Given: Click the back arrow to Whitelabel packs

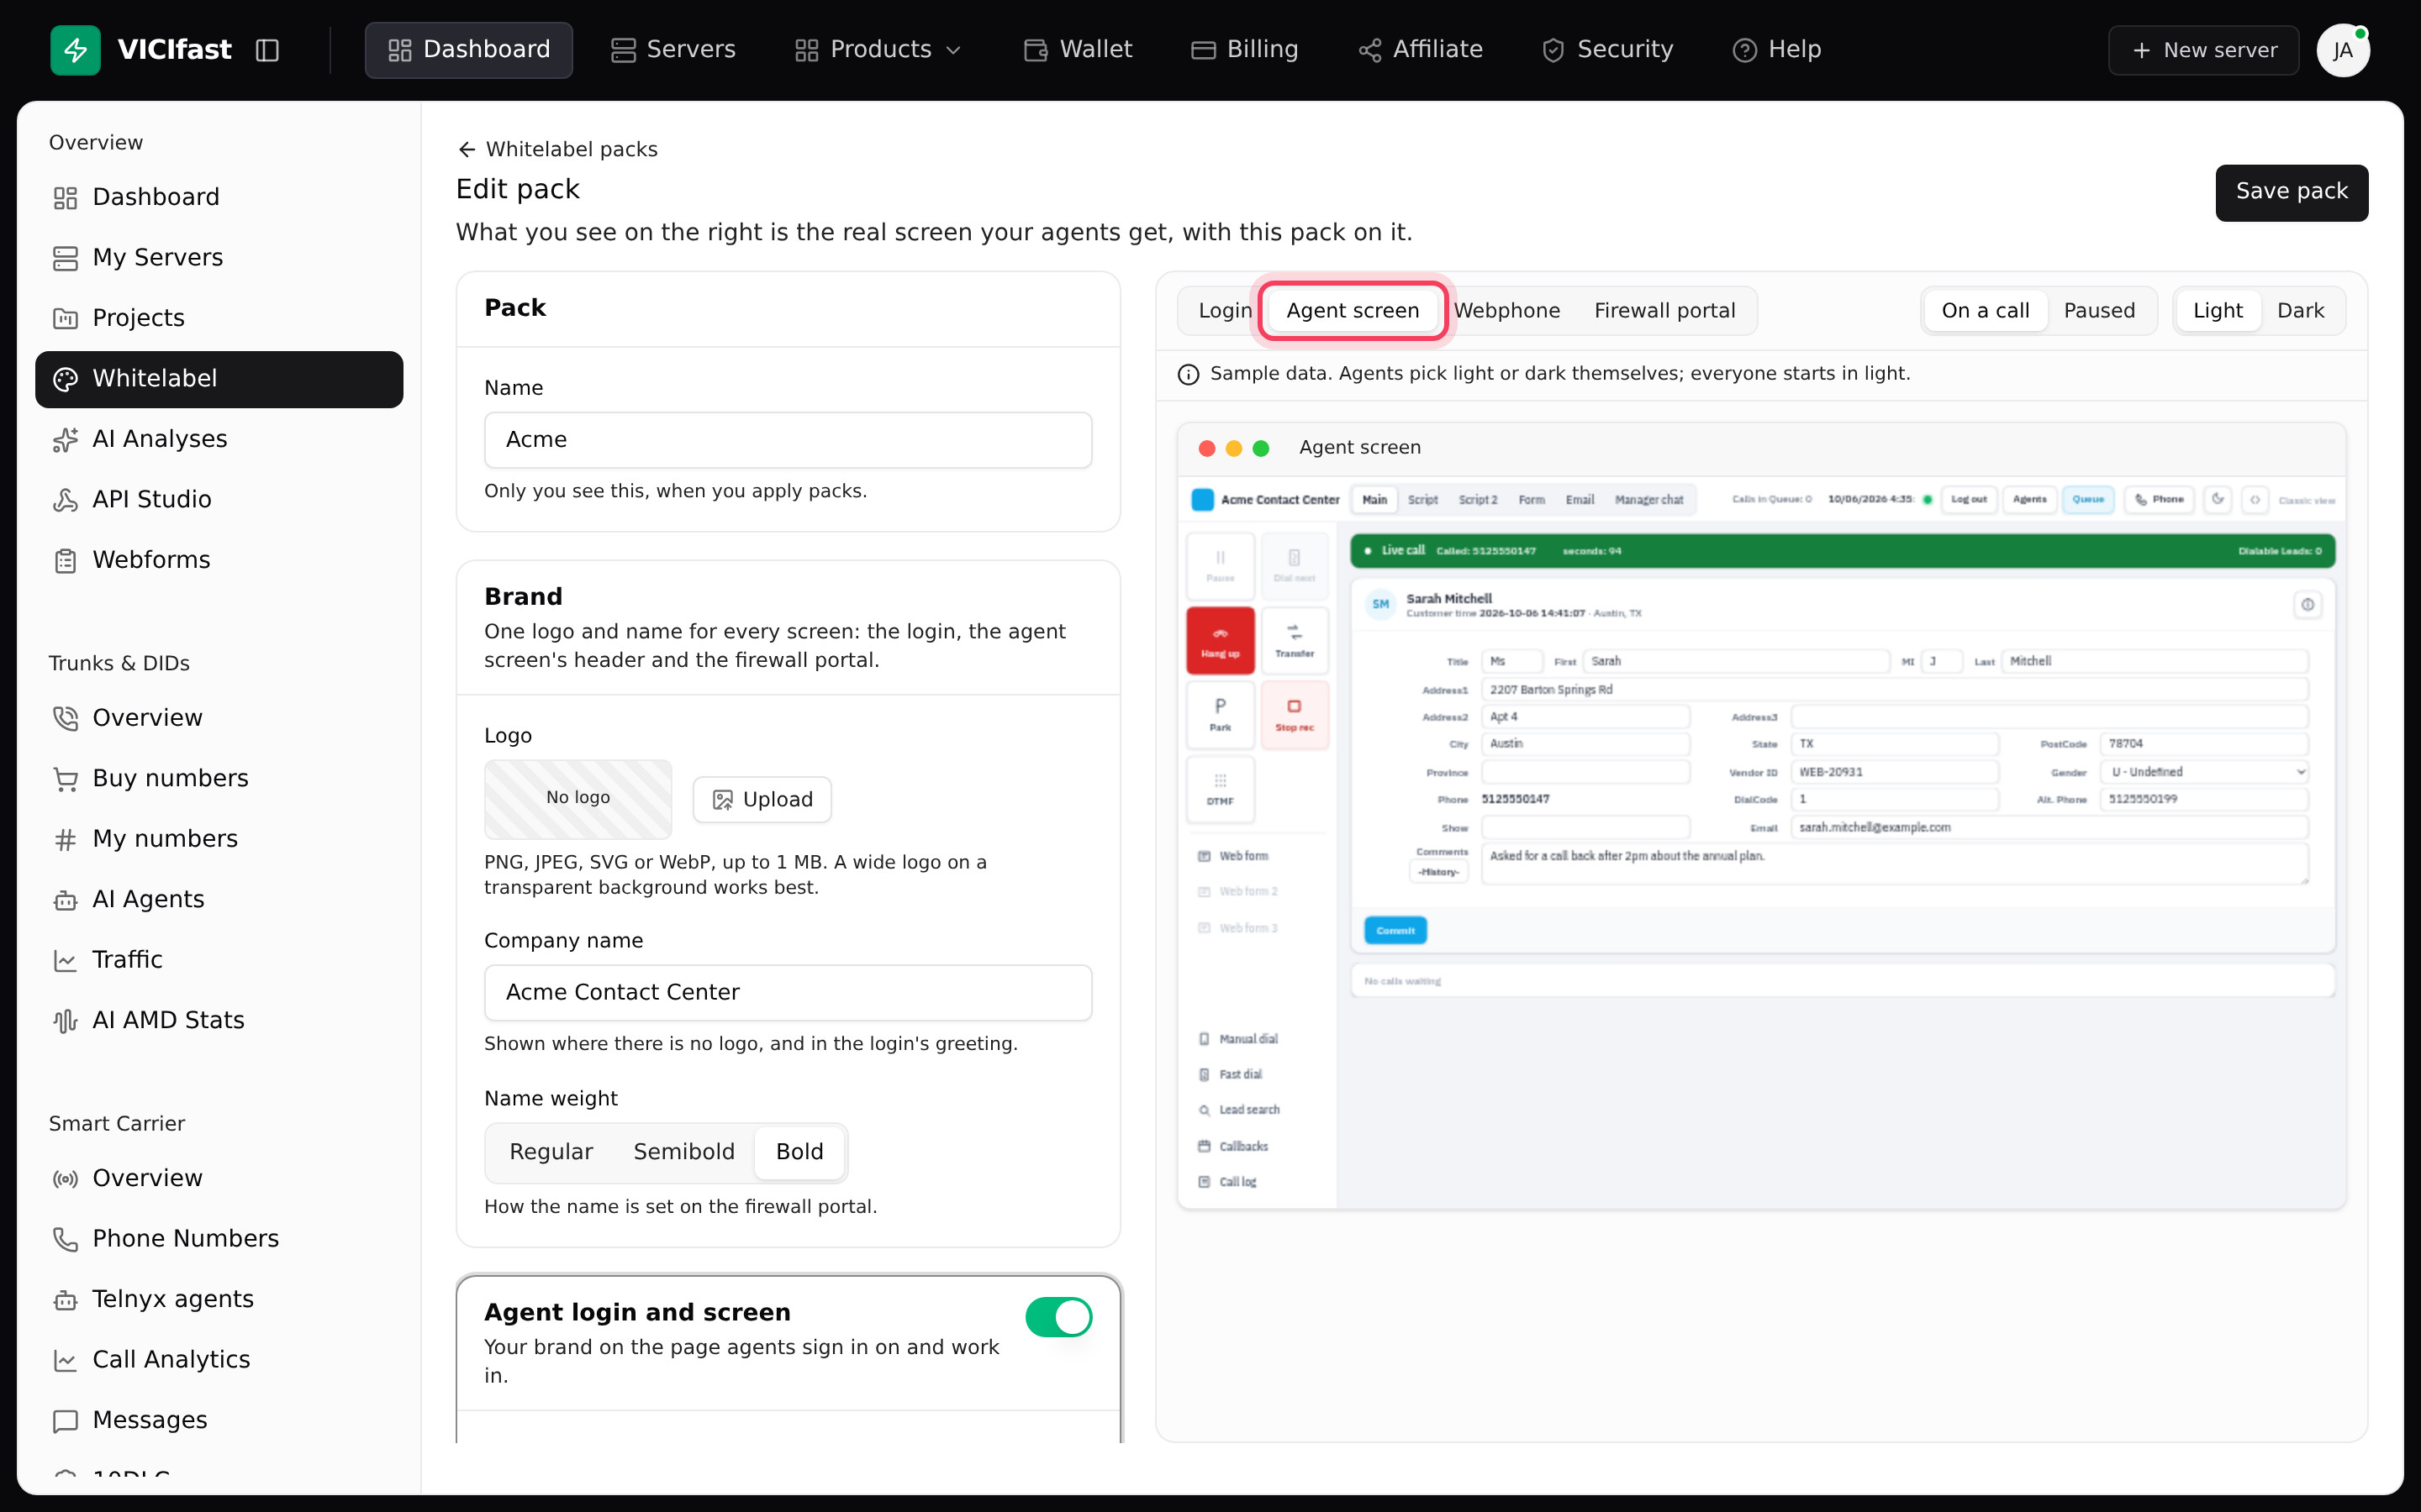Looking at the screenshot, I should click(467, 149).
